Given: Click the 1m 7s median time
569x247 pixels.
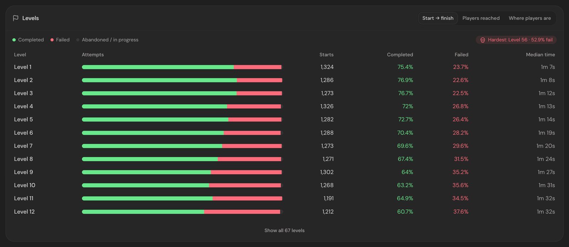Looking at the screenshot, I should (548, 67).
